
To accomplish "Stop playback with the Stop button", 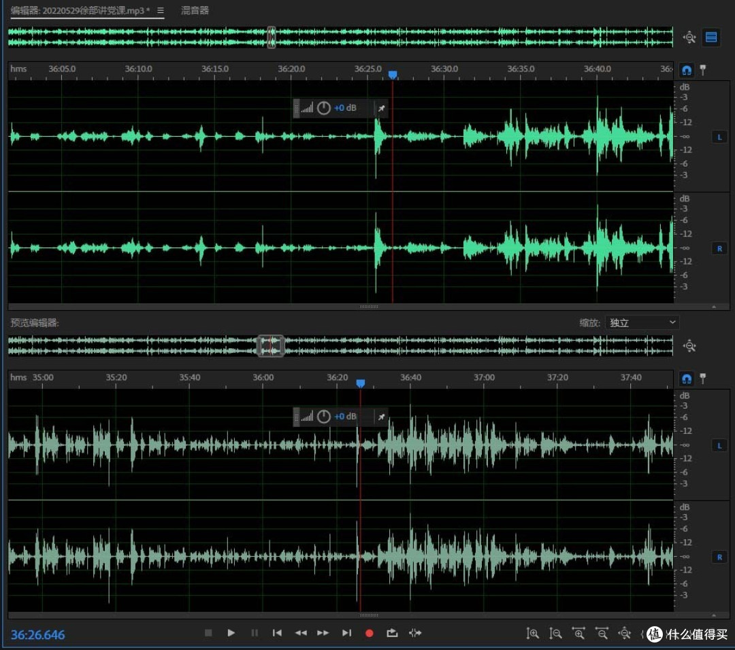I will 209,633.
